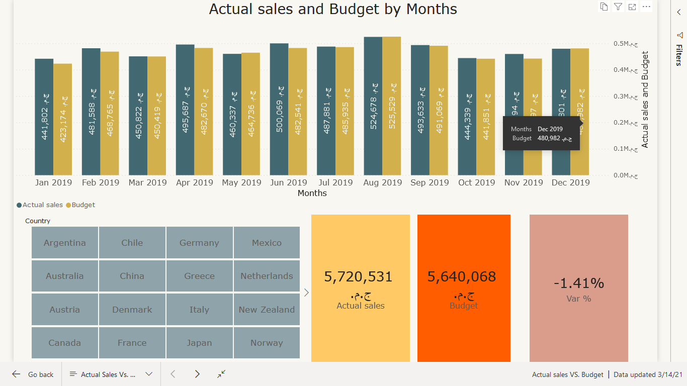
Task: Toggle the Argentina country slicer tile
Action: click(65, 243)
